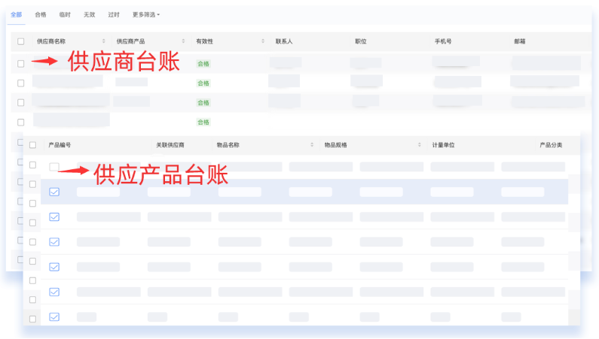Open the 临时 tab
This screenshot has width=599, height=339.
65,15
